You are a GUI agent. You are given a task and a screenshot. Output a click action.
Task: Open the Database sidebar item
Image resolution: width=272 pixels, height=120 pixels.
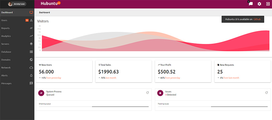17,52
